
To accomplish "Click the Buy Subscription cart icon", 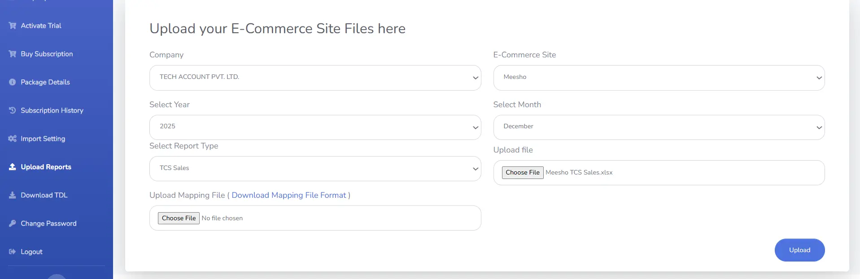I will [x=13, y=54].
